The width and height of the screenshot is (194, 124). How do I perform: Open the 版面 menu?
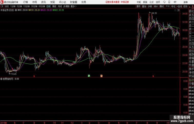pos(145,2)
